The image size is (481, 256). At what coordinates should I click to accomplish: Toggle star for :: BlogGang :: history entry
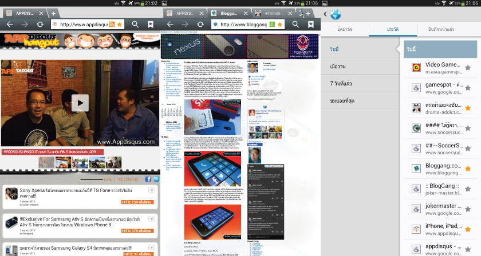click(x=468, y=189)
